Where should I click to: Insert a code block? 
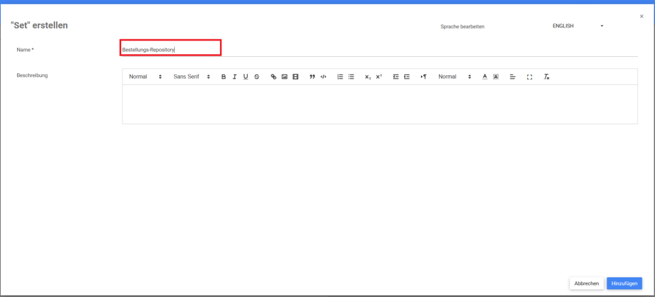[x=324, y=77]
